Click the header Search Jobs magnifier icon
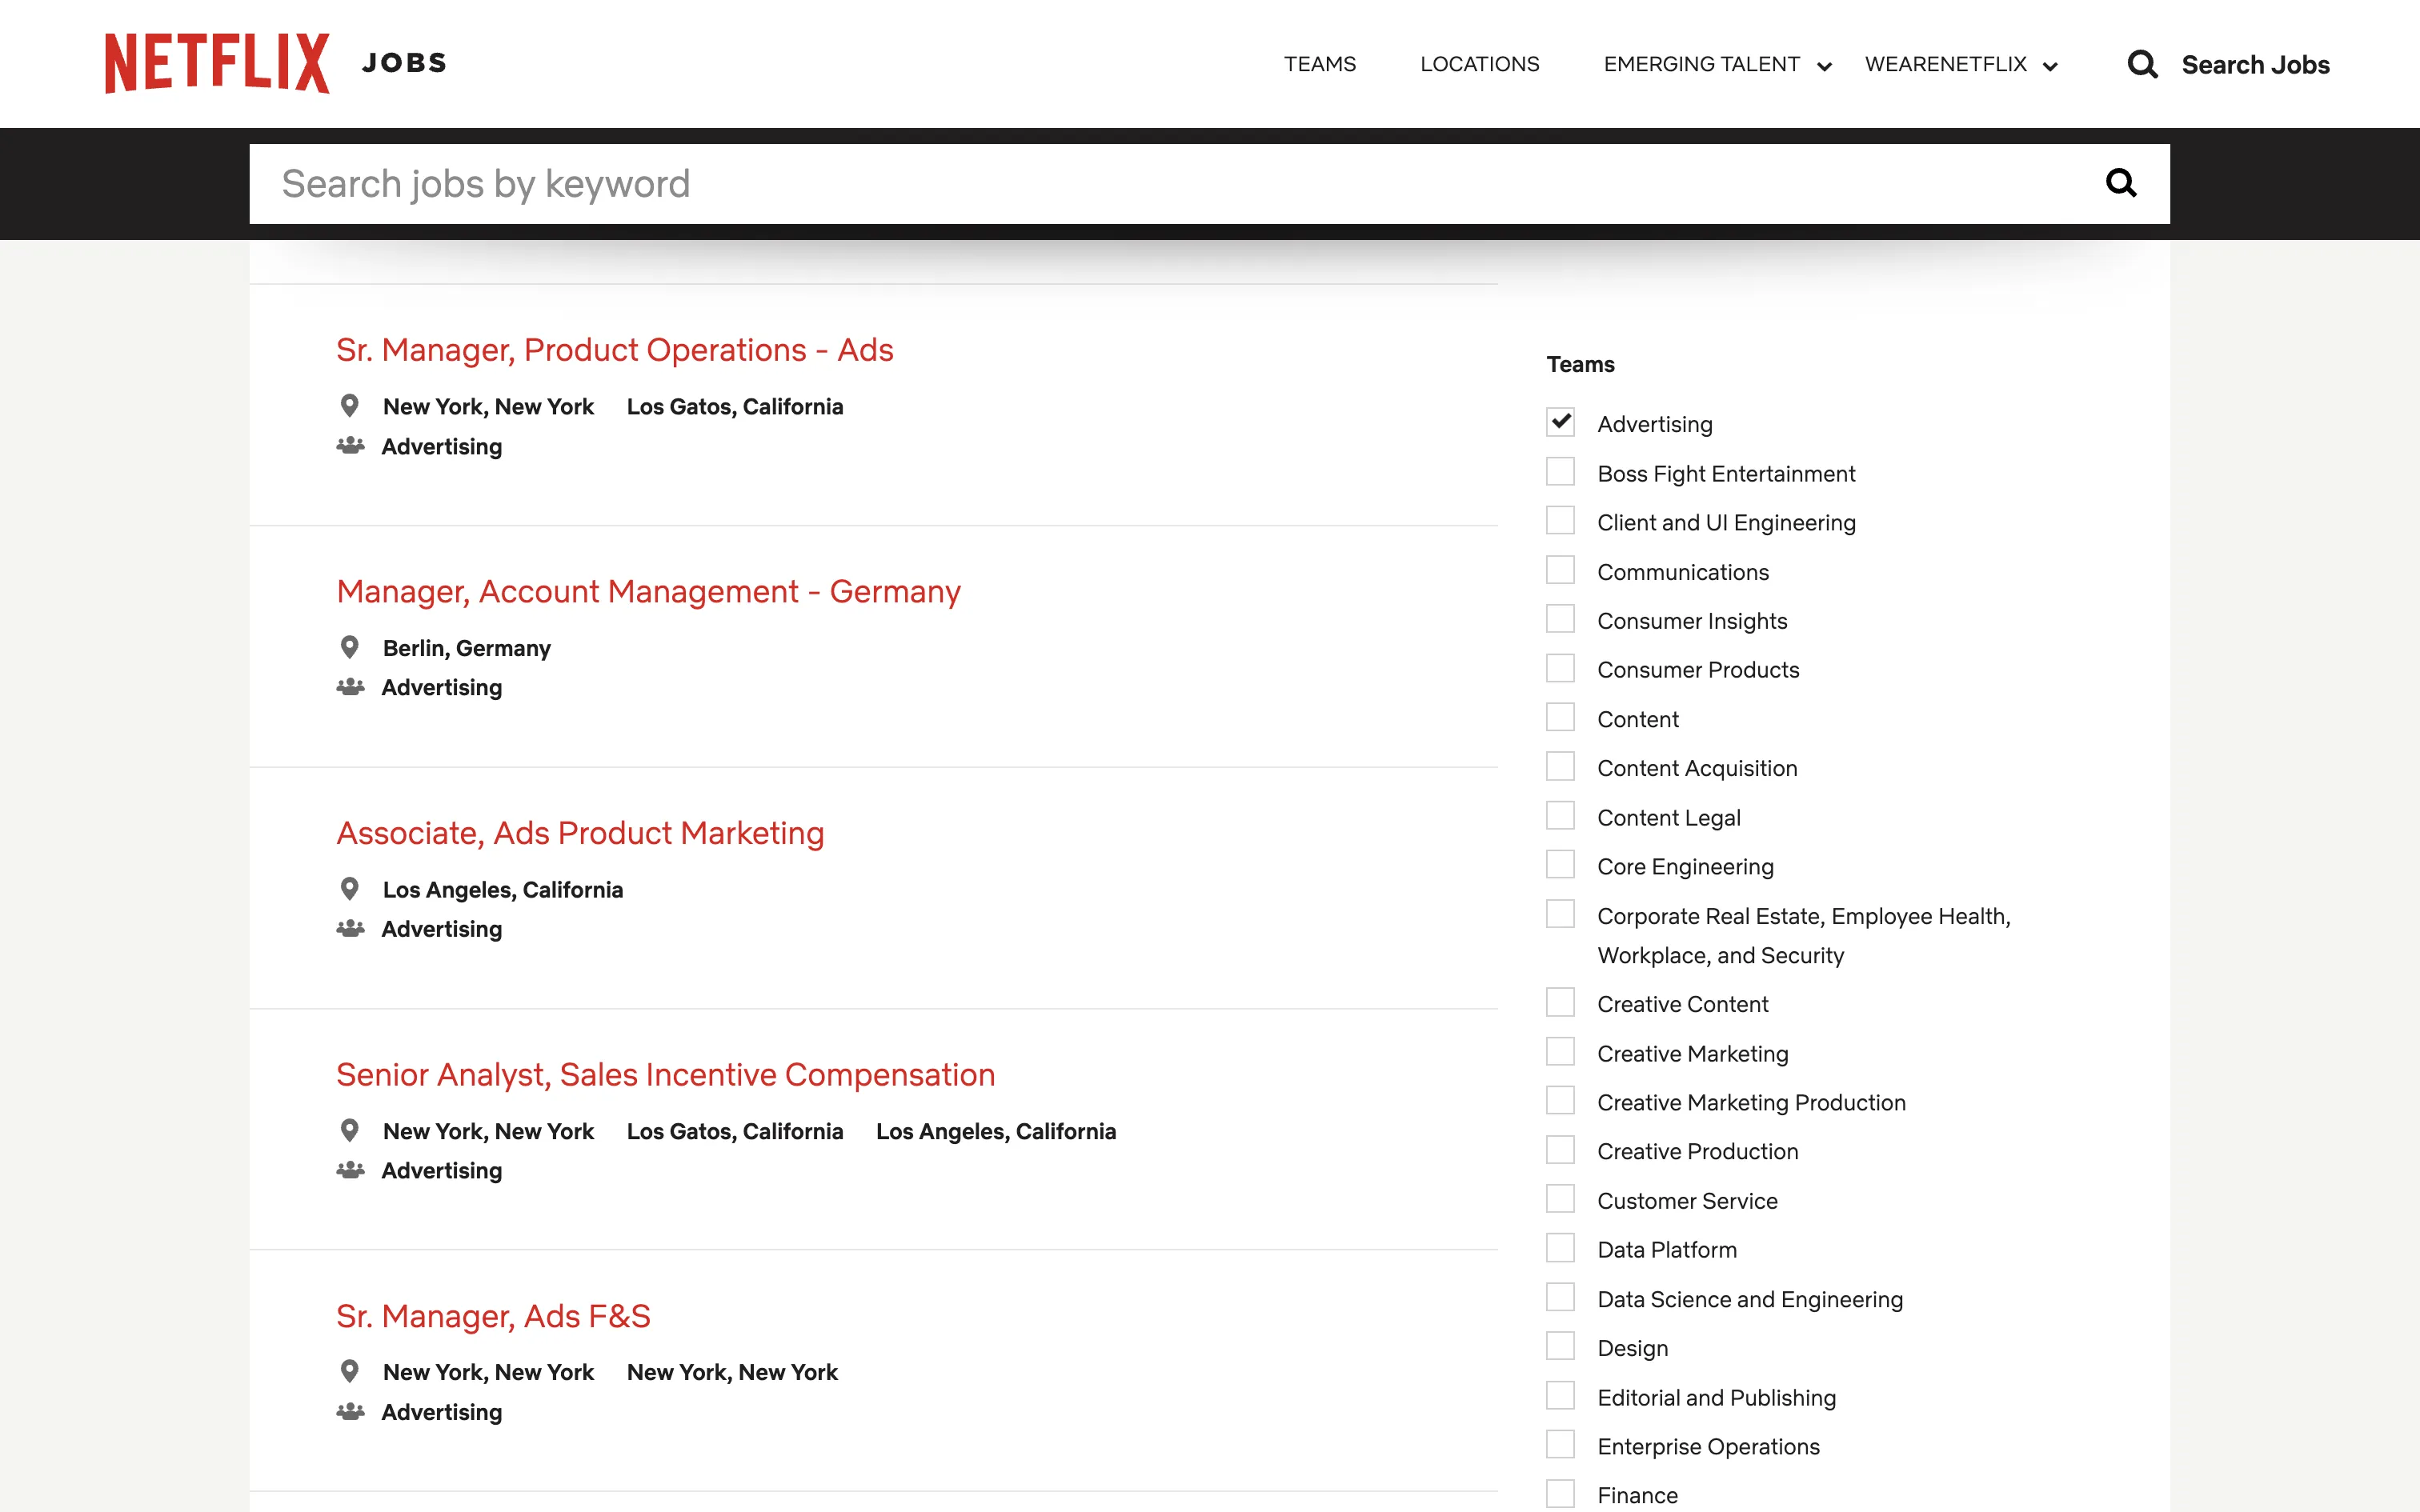2420x1512 pixels. point(2142,65)
